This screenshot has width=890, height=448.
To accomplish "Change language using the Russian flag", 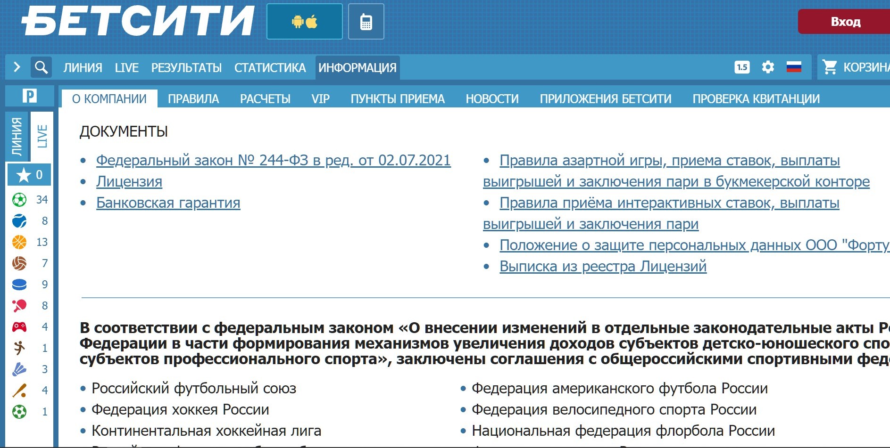I will tap(794, 67).
